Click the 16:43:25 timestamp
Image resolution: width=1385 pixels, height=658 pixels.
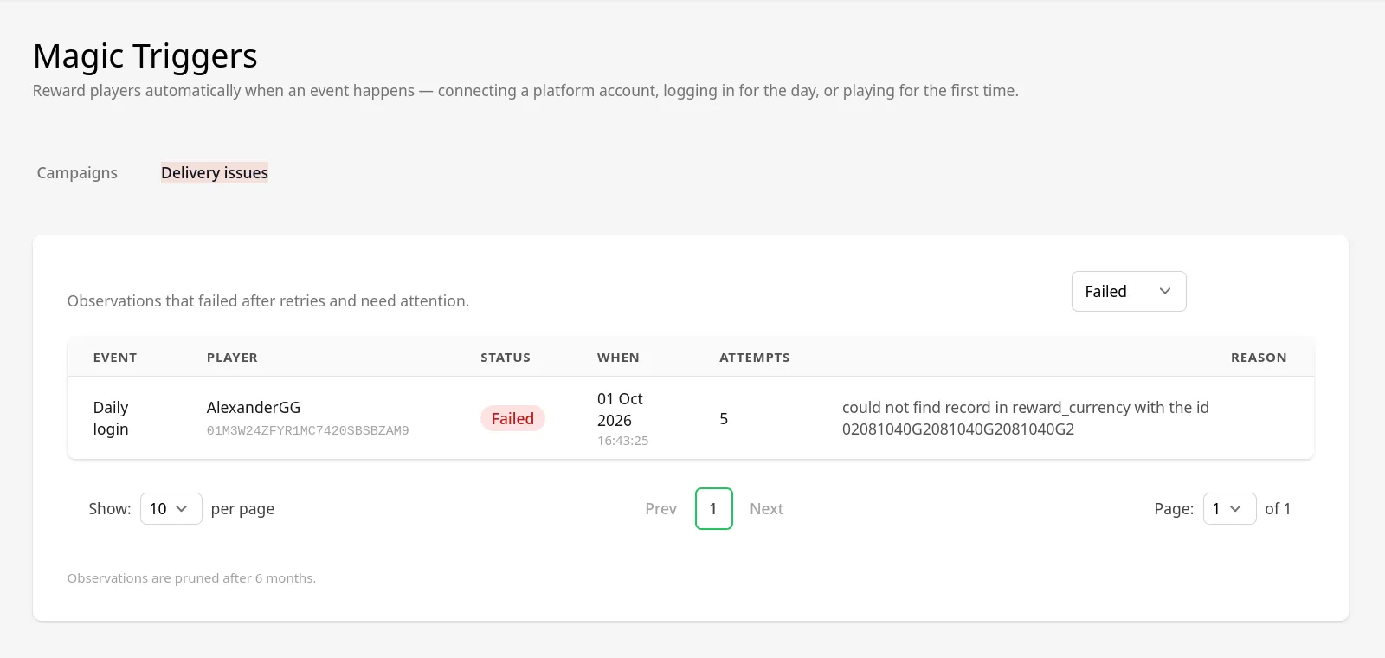click(623, 441)
